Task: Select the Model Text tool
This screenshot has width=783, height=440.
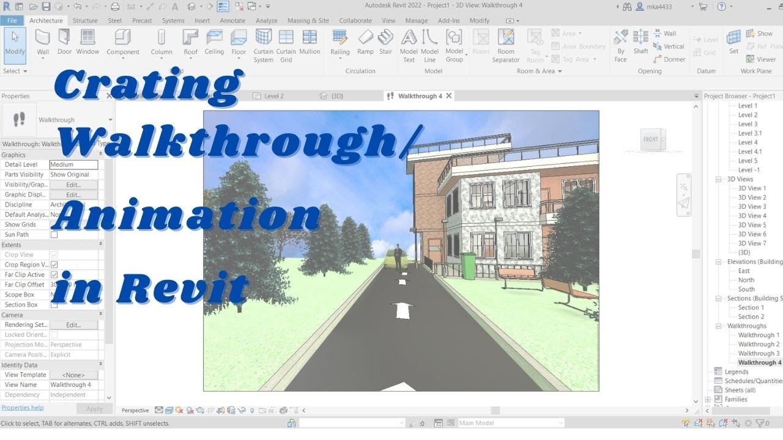Action: [x=409, y=46]
